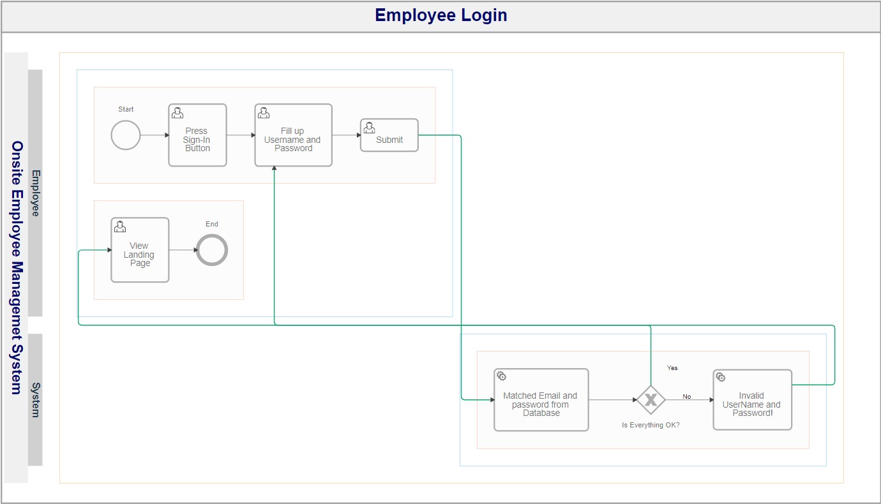Image resolution: width=881 pixels, height=504 pixels.
Task: Select 'Fill up Username and Password' task text
Action: pyautogui.click(x=293, y=140)
